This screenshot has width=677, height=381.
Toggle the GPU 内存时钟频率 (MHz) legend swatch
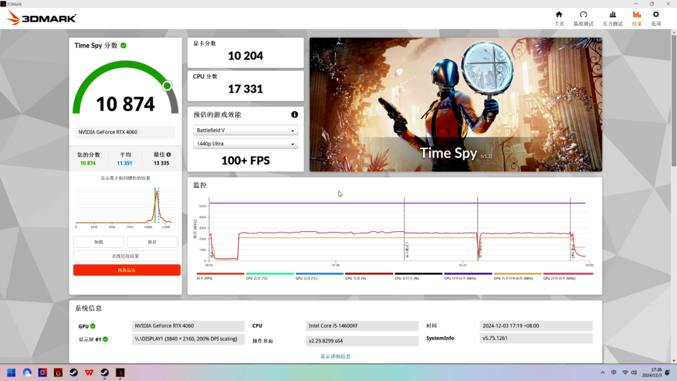[x=518, y=274]
